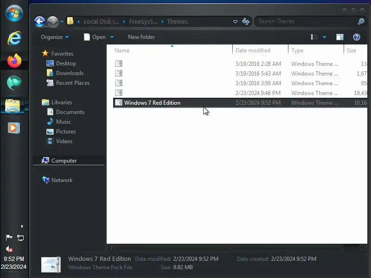Click the Windows 7 Red Edition file icon
This screenshot has width=371, height=278.
119,102
